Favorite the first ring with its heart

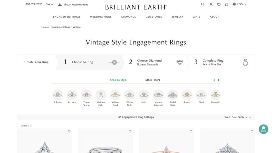(69, 131)
